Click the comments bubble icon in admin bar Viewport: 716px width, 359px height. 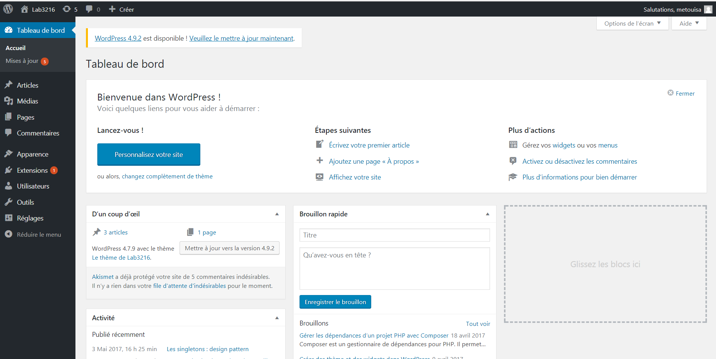point(89,9)
